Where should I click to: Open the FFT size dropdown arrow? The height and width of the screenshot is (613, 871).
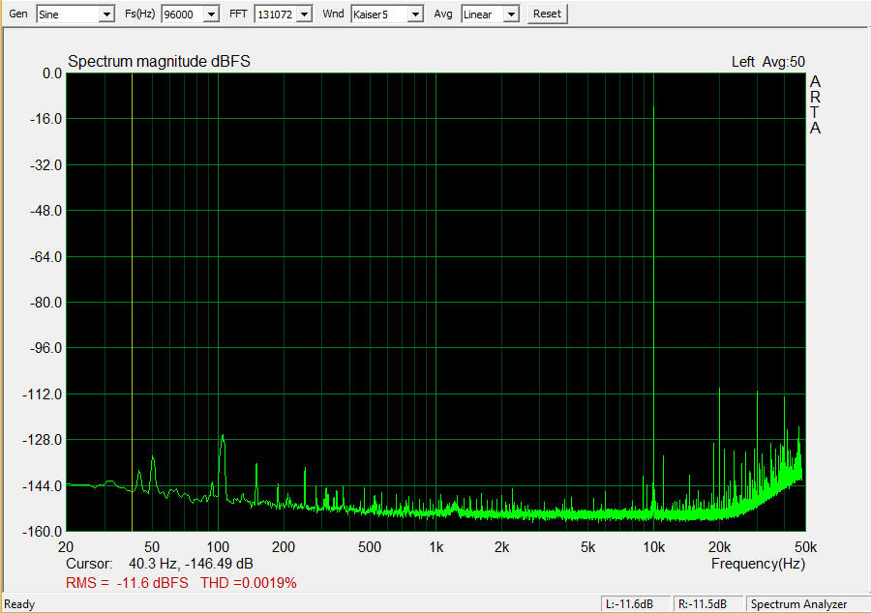tap(304, 15)
